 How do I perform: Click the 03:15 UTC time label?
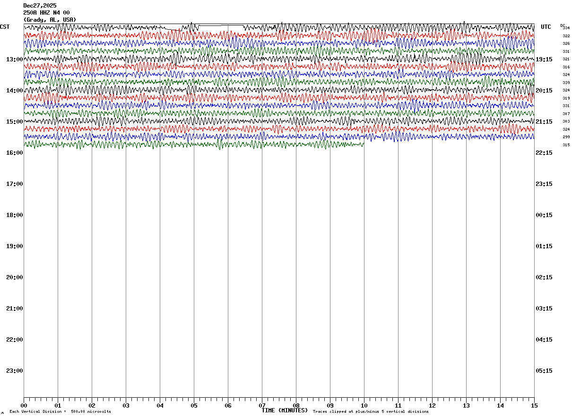[544, 309]
